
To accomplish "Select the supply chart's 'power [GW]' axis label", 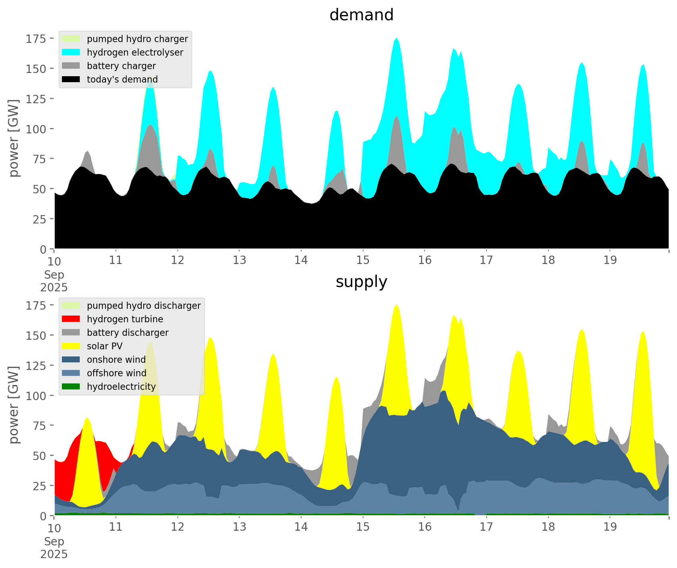I will [14, 405].
